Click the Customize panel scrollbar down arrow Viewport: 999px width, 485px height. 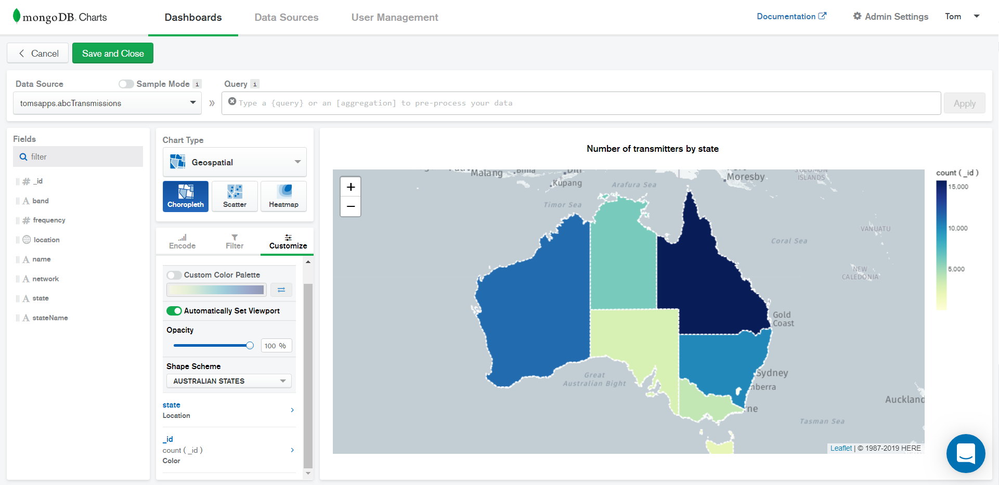click(x=308, y=473)
